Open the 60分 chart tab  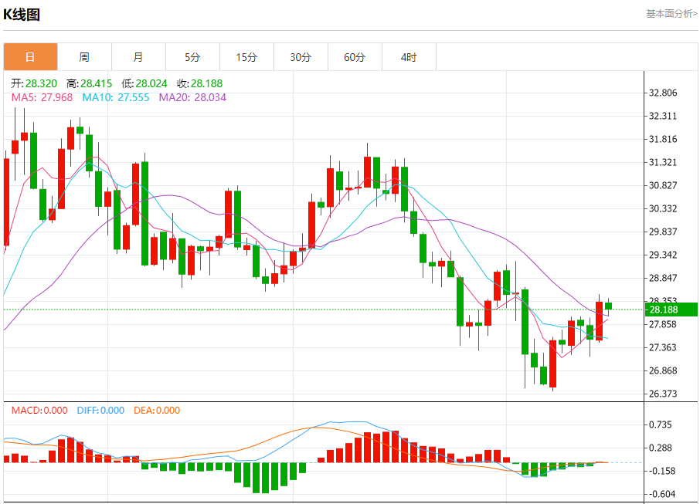[x=355, y=57]
